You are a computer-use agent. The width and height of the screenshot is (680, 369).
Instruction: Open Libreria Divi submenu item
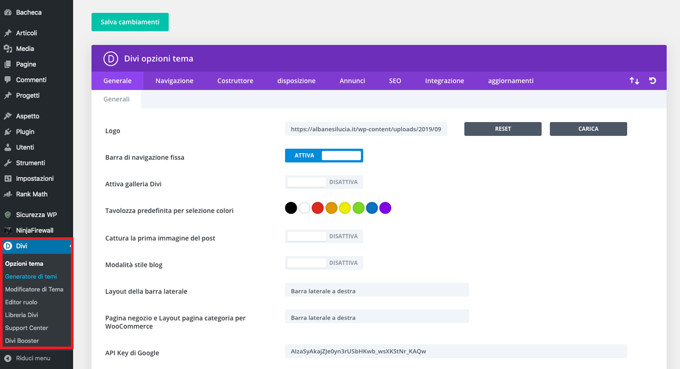click(x=22, y=315)
